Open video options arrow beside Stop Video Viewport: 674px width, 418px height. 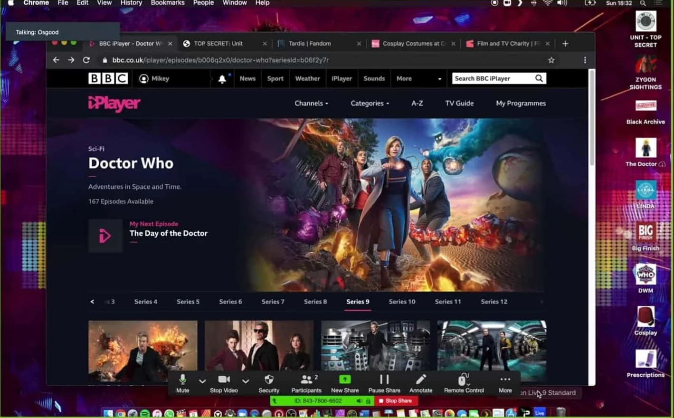tap(246, 381)
